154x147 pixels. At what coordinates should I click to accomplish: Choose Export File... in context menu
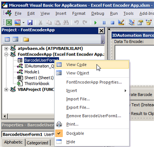click(x=92, y=107)
